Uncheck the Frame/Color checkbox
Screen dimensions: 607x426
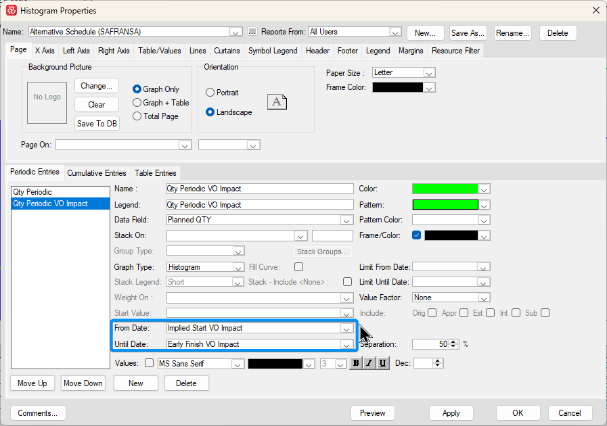[x=416, y=235]
